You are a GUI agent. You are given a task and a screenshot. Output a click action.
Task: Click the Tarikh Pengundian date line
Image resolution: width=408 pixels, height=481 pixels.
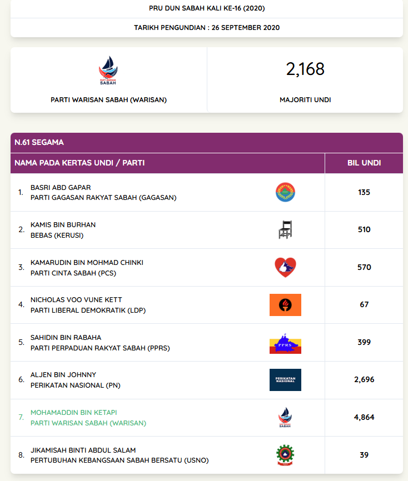[207, 27]
